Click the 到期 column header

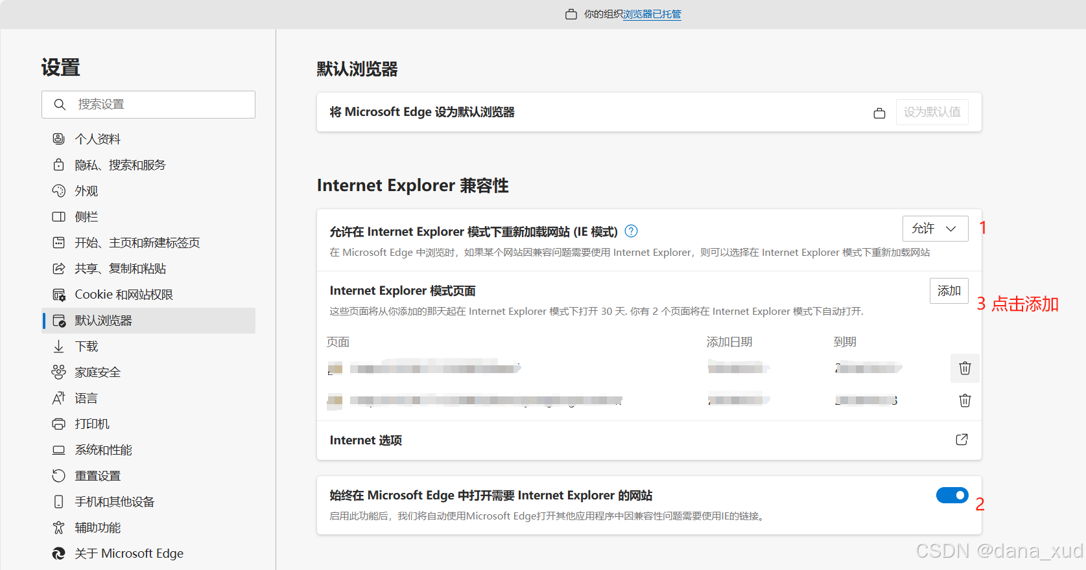845,341
